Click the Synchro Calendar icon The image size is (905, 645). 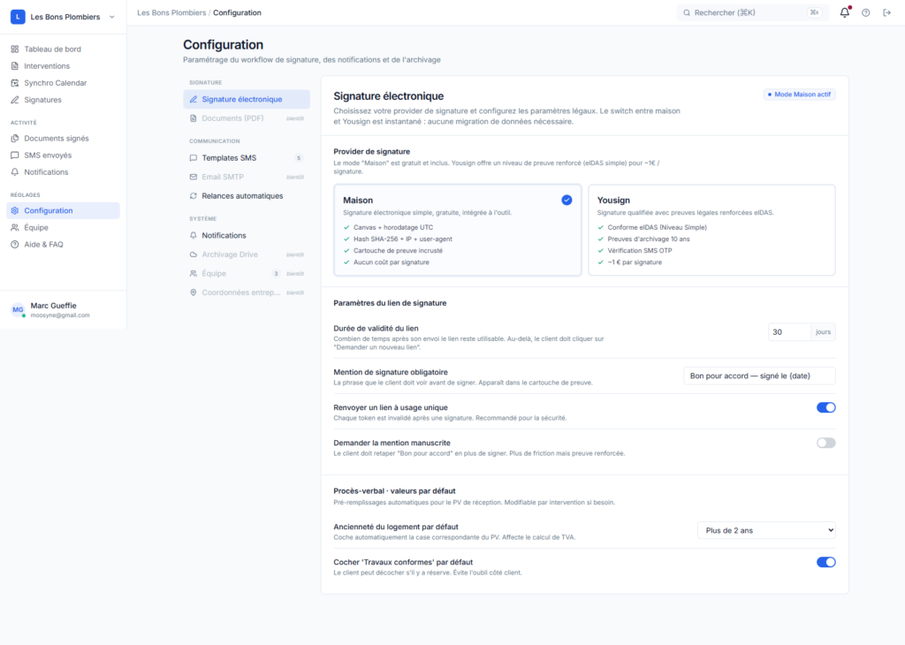15,82
